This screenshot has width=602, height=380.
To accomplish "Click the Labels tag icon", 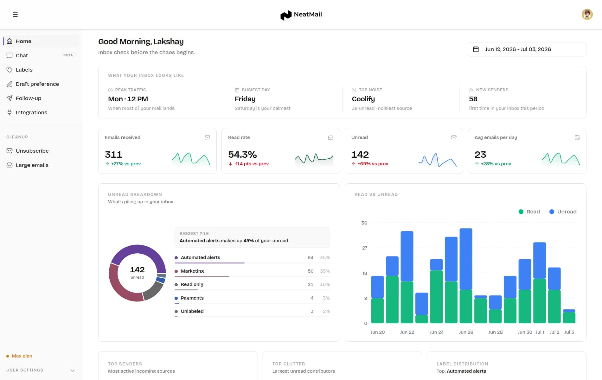I will (10, 70).
